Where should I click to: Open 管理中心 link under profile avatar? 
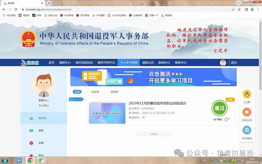pyautogui.click(x=44, y=100)
